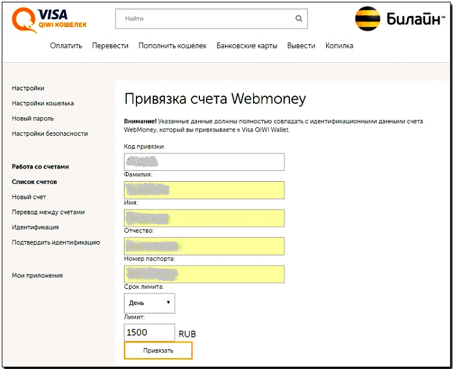Screen dimensions: 453x369
Task: Click the Visa QIWI Кошелек logo
Action: [x=49, y=20]
